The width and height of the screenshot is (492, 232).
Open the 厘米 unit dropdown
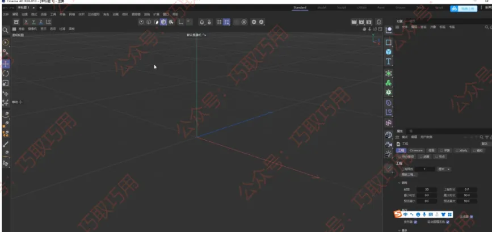click(444, 169)
